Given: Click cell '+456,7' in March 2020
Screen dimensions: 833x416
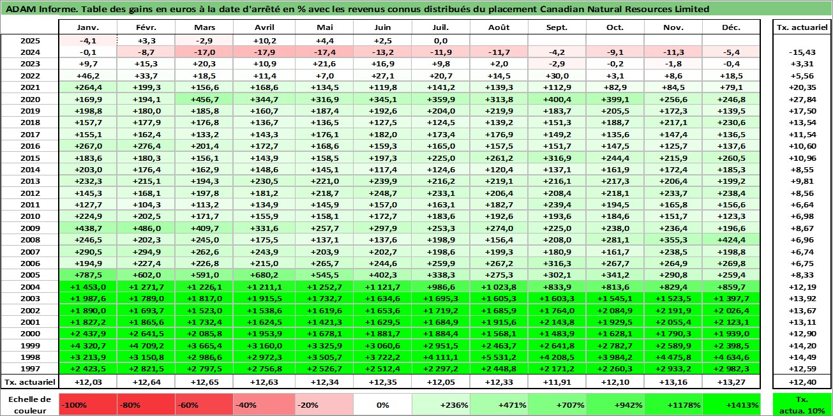Looking at the screenshot, I should click(204, 99).
